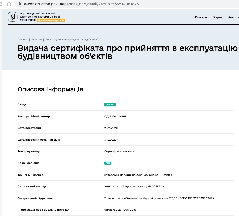Click Реєстр дозвільних документів breadcrumb

73,40
